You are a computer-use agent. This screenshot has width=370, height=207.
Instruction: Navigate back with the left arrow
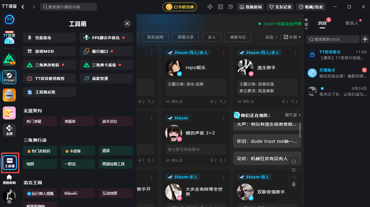coord(23,7)
